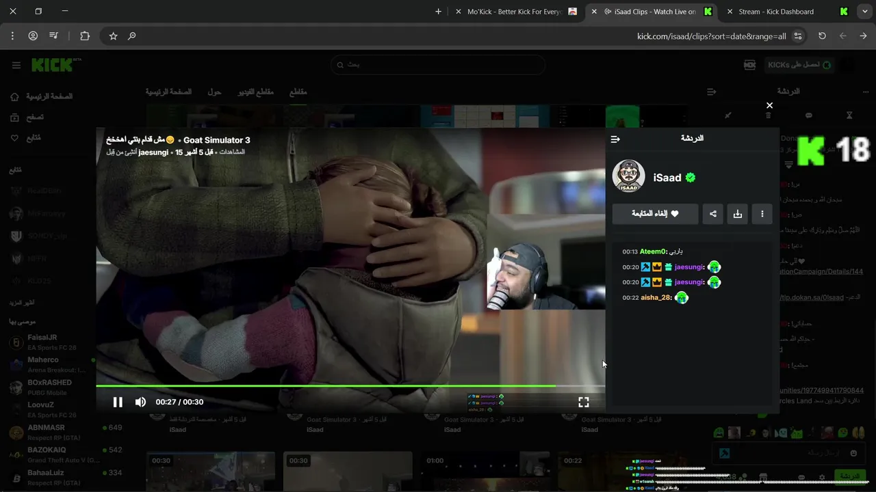Open browser extensions puzzle icon
The image size is (876, 492).
click(85, 36)
